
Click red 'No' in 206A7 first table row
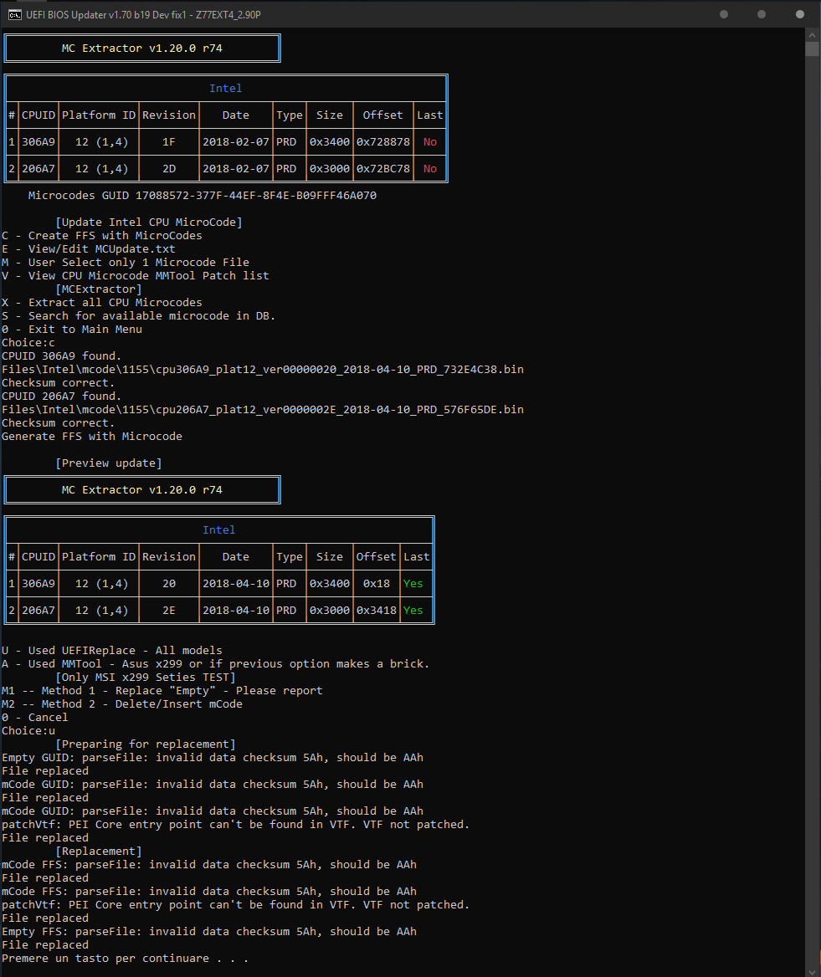tap(430, 169)
